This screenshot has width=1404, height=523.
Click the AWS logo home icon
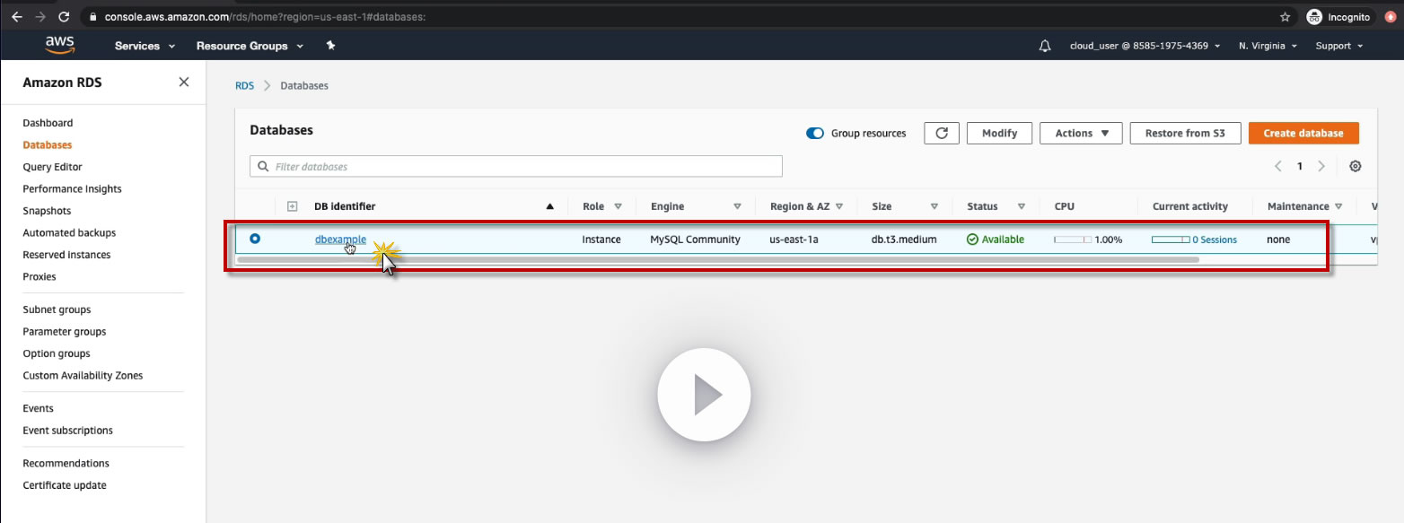click(60, 45)
